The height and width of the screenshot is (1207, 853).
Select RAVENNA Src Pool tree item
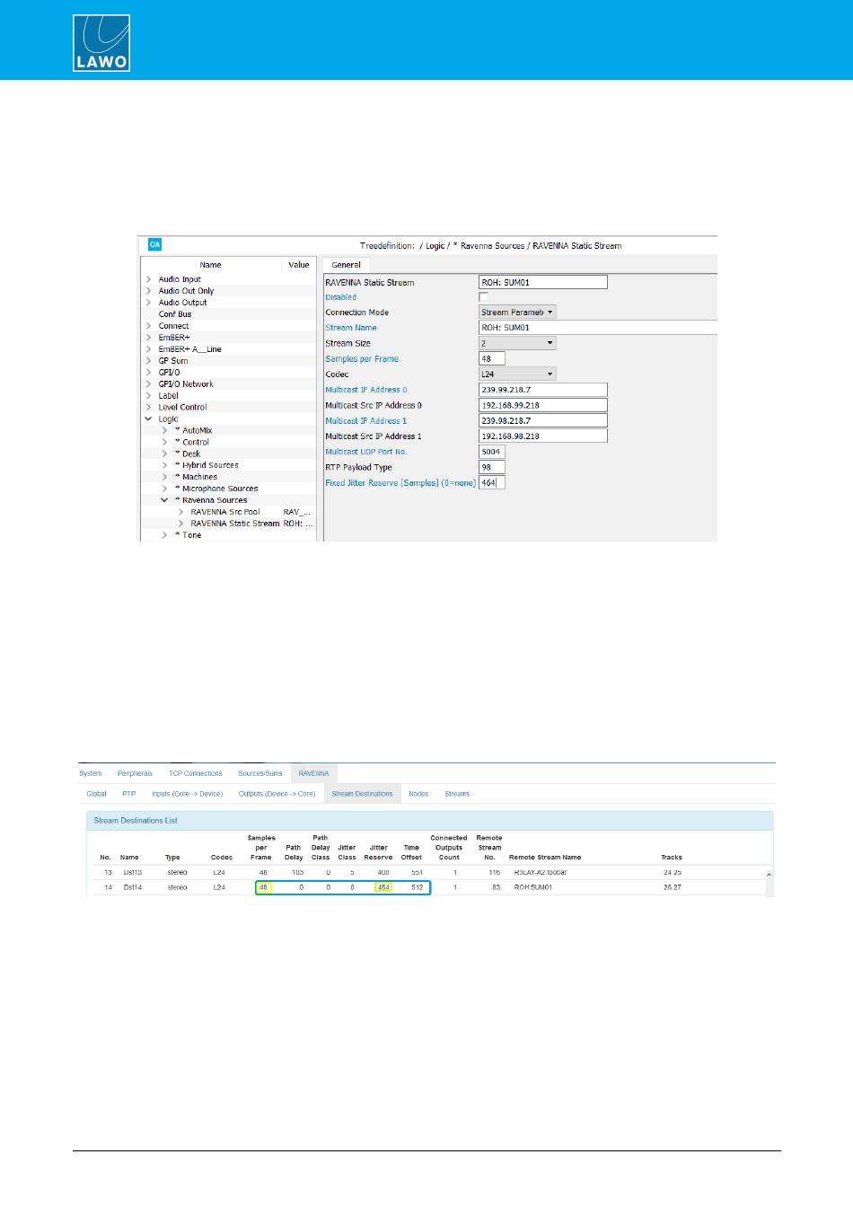point(224,512)
